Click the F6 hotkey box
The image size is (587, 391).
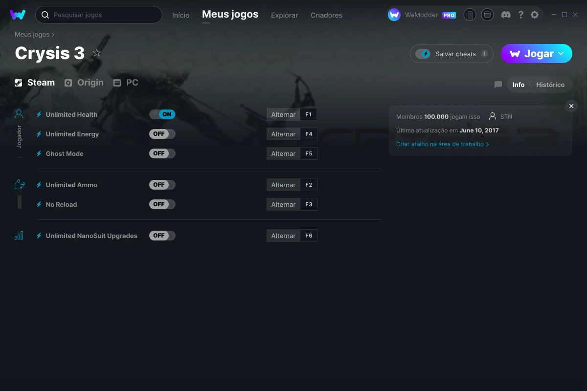(x=309, y=236)
